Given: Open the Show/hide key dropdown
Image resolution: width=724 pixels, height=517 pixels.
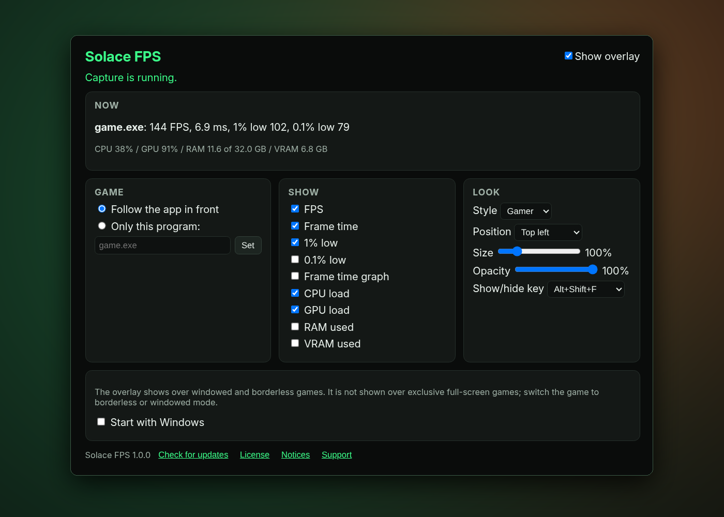Looking at the screenshot, I should click(586, 289).
